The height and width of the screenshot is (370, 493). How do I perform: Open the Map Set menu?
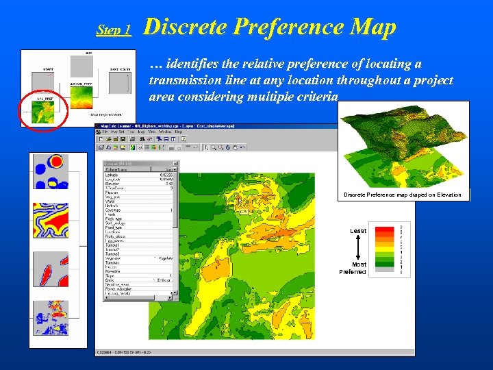click(118, 132)
